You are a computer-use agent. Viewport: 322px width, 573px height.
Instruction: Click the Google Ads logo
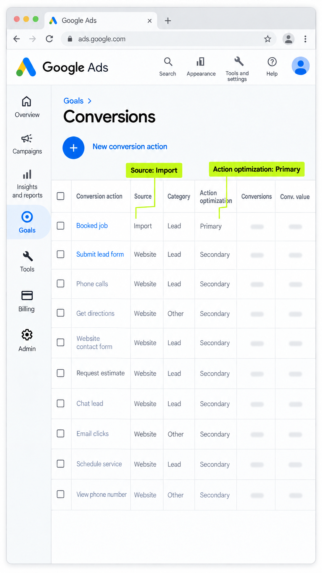point(62,67)
